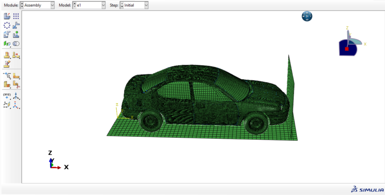Click the Translate To tool
385x195 pixels.
[x=16, y=35]
